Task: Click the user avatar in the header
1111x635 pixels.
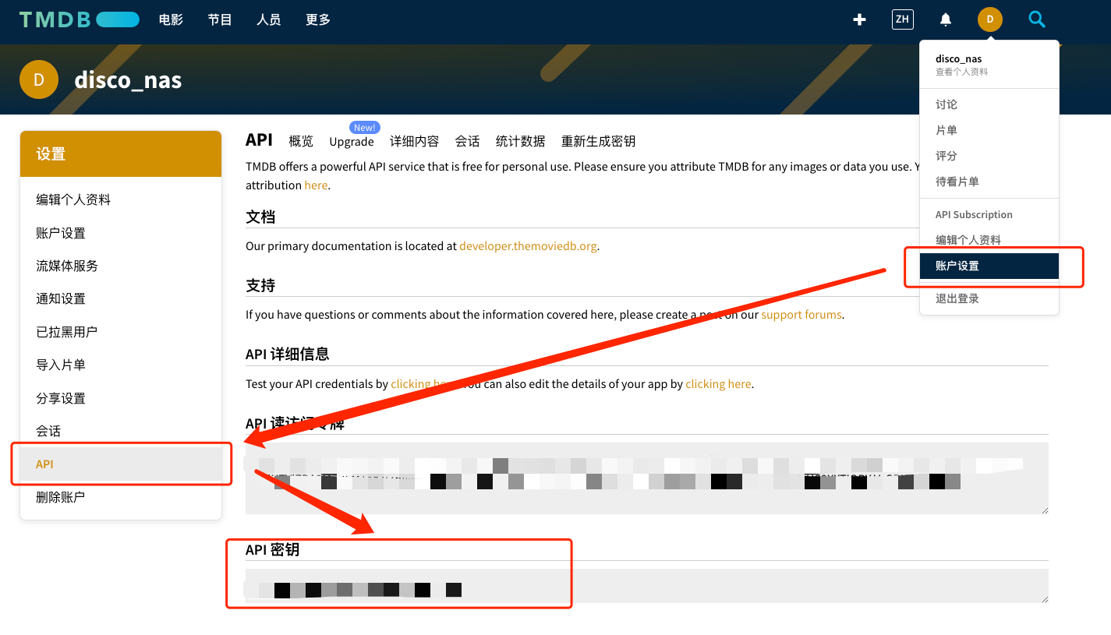Action: pyautogui.click(x=989, y=19)
